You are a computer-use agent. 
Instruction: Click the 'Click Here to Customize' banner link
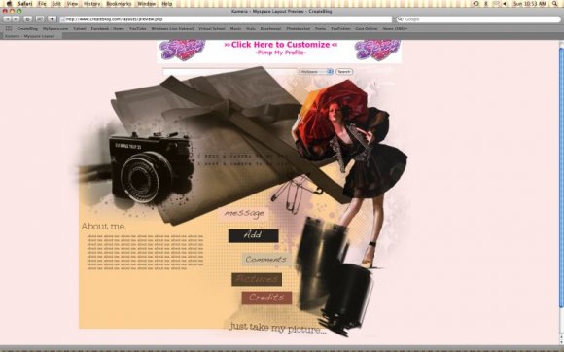pyautogui.click(x=281, y=45)
